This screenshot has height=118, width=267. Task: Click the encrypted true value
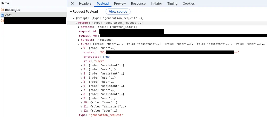106,57
